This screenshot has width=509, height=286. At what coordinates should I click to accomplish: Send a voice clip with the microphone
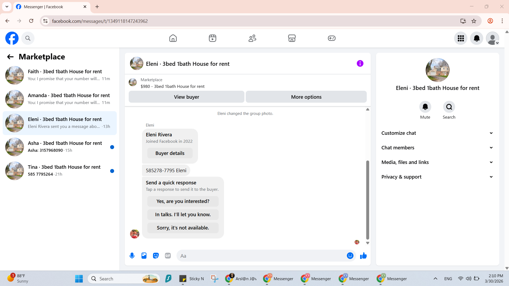click(132, 256)
